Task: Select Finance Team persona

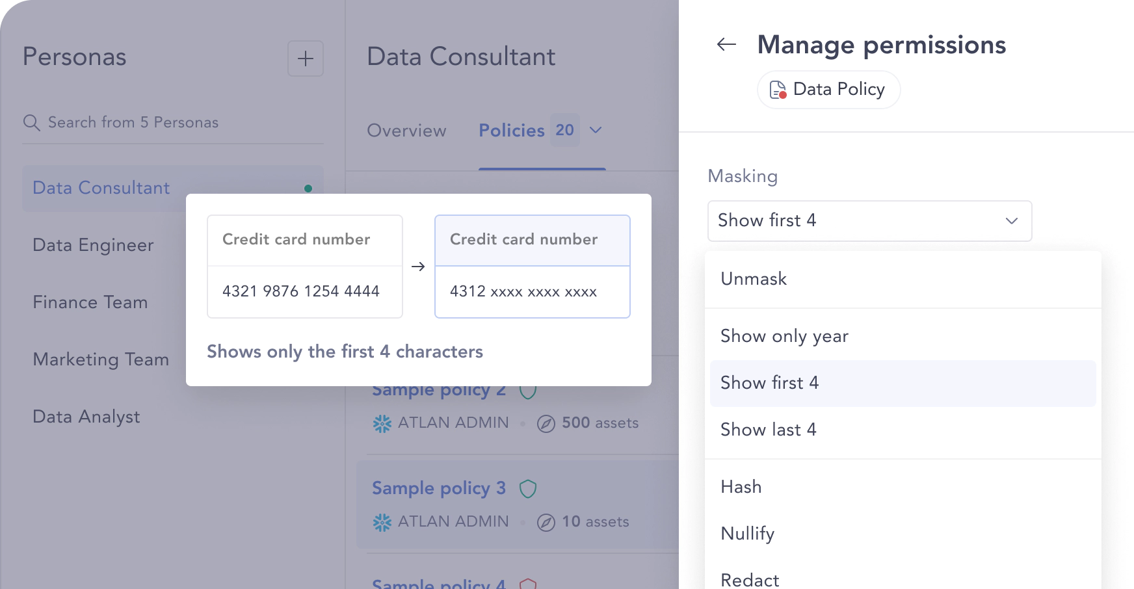Action: (90, 302)
